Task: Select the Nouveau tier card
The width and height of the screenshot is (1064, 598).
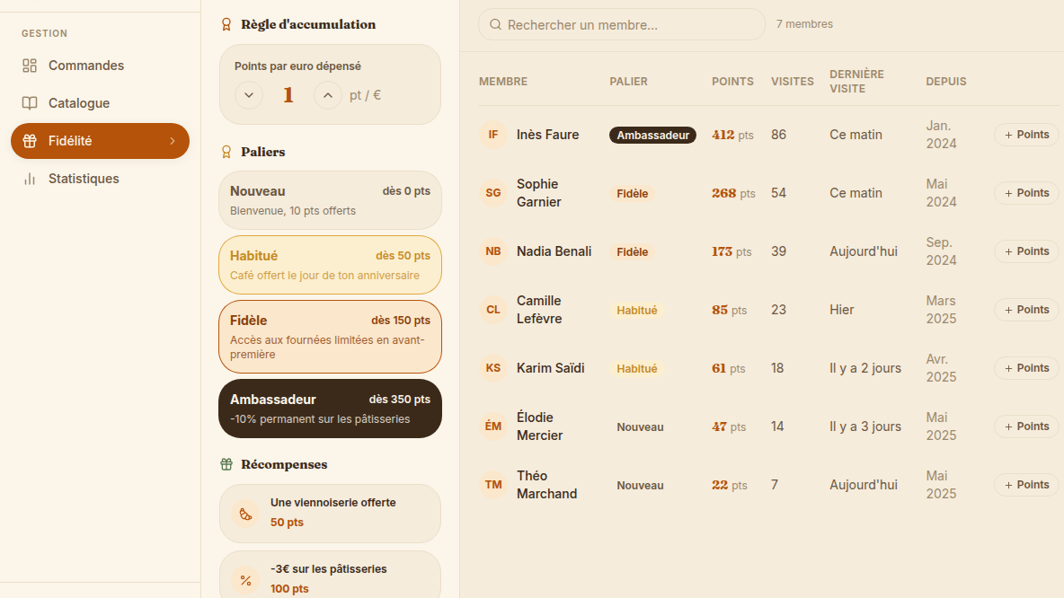Action: click(330, 201)
